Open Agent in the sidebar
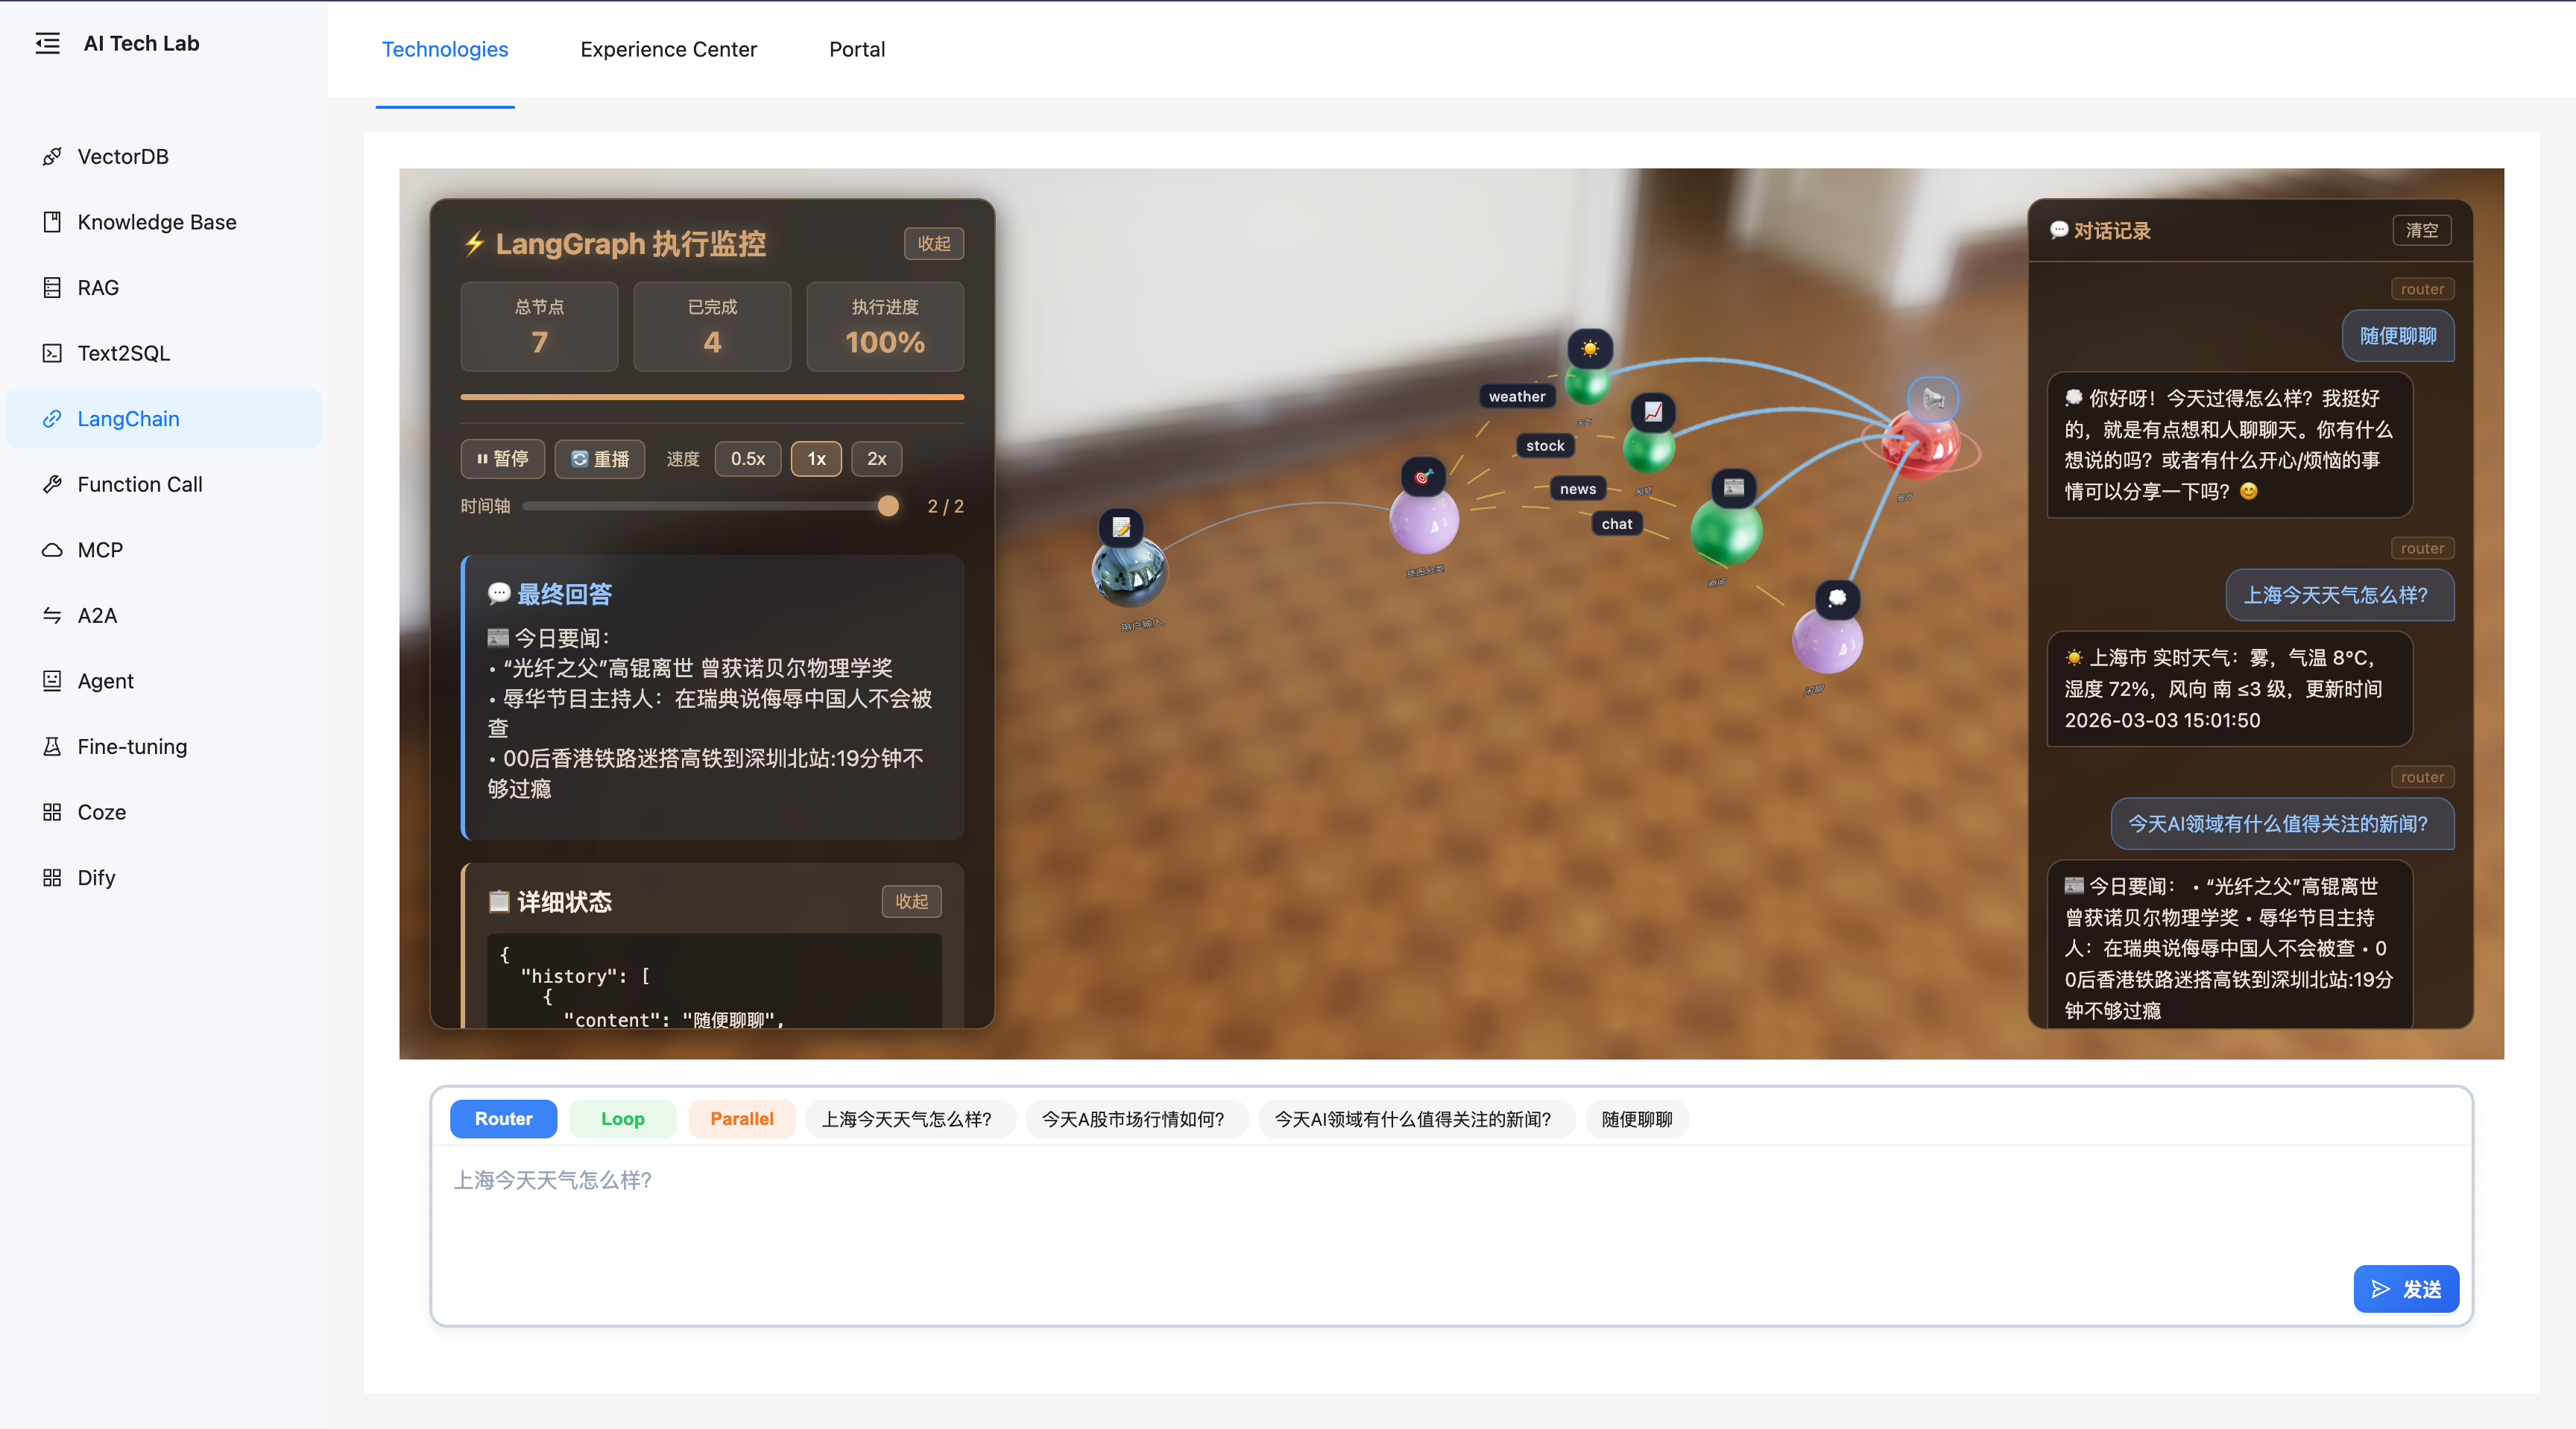Screen dimensions: 2576x1429 [x=164, y=680]
